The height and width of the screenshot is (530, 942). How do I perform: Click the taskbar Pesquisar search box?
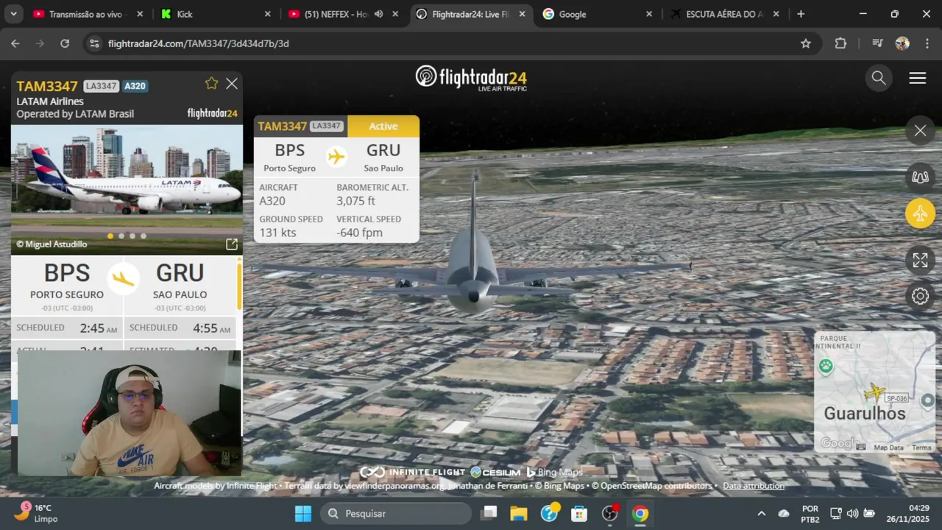click(395, 513)
